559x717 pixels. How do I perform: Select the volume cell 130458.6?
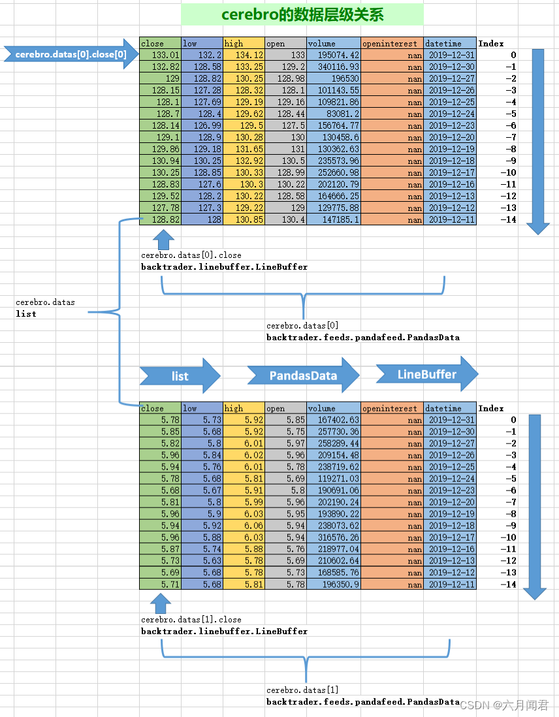(334, 138)
